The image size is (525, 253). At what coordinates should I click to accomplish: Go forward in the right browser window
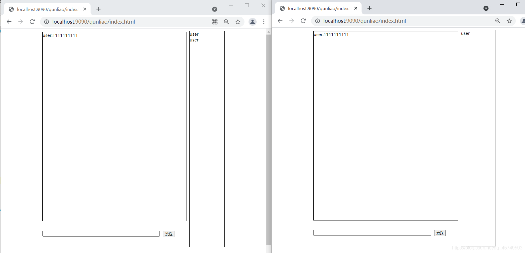point(291,21)
